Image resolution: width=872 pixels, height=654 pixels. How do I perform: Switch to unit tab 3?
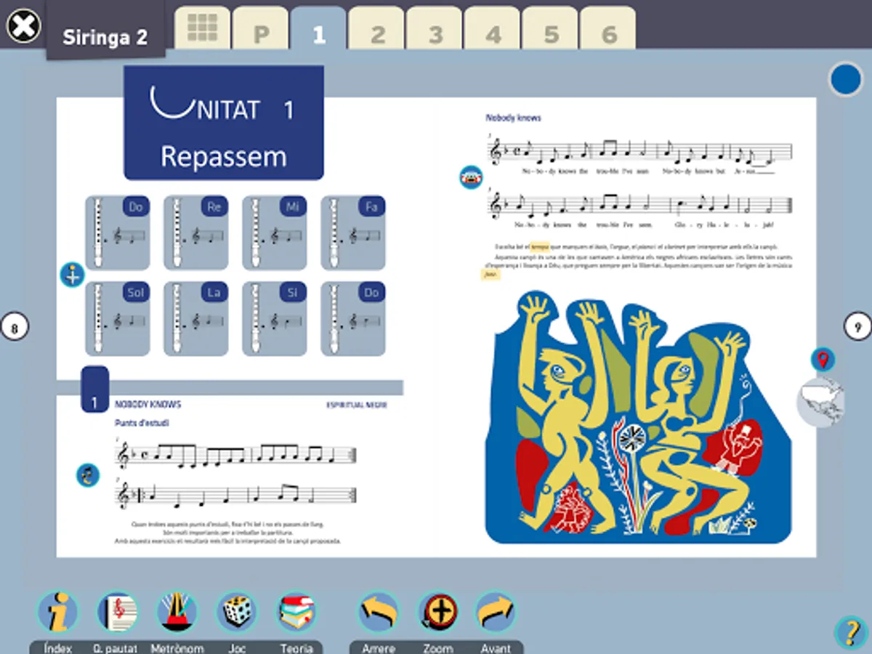point(435,28)
